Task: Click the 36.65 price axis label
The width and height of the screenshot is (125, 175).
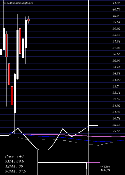Action: (x=116, y=54)
